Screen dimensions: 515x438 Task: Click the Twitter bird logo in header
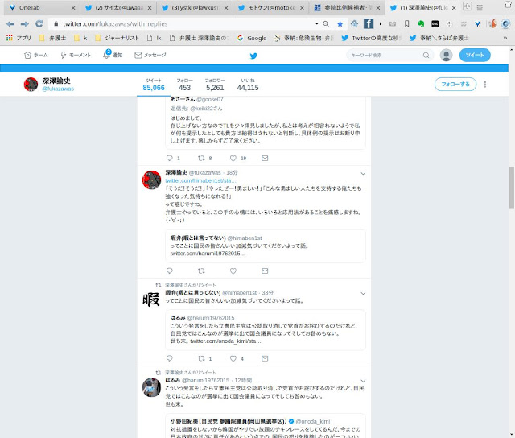253,56
